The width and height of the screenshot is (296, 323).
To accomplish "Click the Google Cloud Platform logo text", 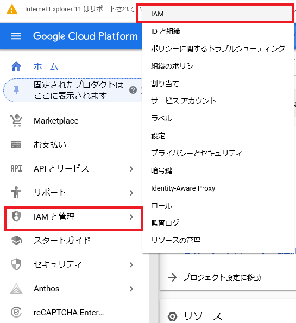I will [x=85, y=36].
